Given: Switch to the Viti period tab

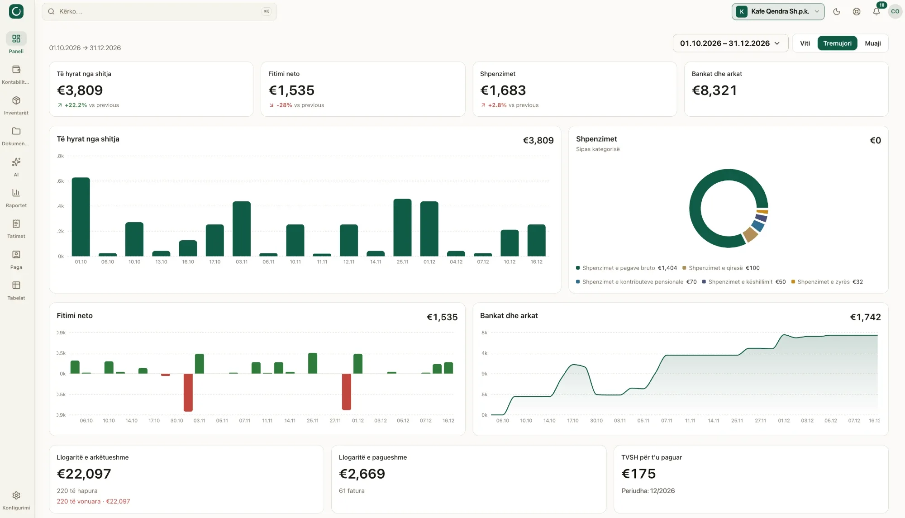Looking at the screenshot, I should 805,43.
